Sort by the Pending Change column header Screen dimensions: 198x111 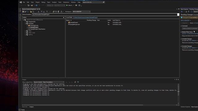[92, 20]
